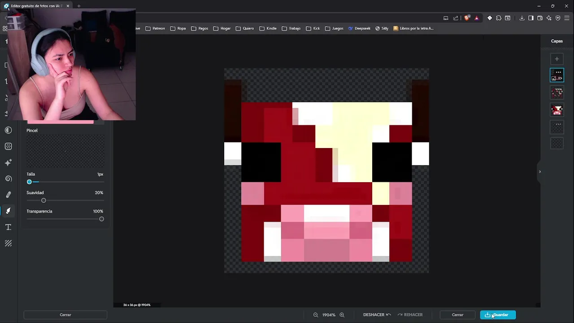The height and width of the screenshot is (323, 574).
Task: Open the browser hamburger menu
Action: (567, 18)
